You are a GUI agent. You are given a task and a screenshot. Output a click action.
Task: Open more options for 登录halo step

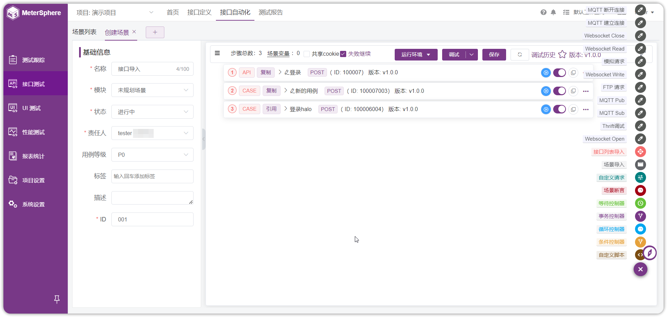coord(586,109)
